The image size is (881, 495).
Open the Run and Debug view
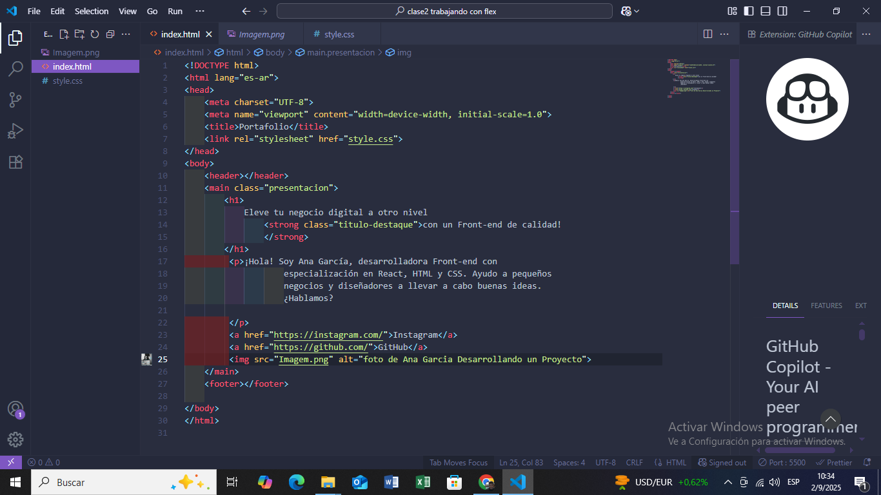pyautogui.click(x=15, y=131)
